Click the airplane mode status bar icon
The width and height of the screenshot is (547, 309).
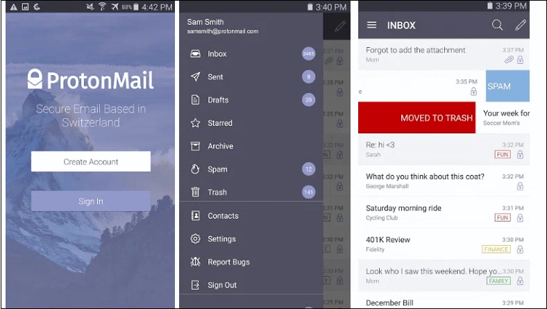(115, 7)
